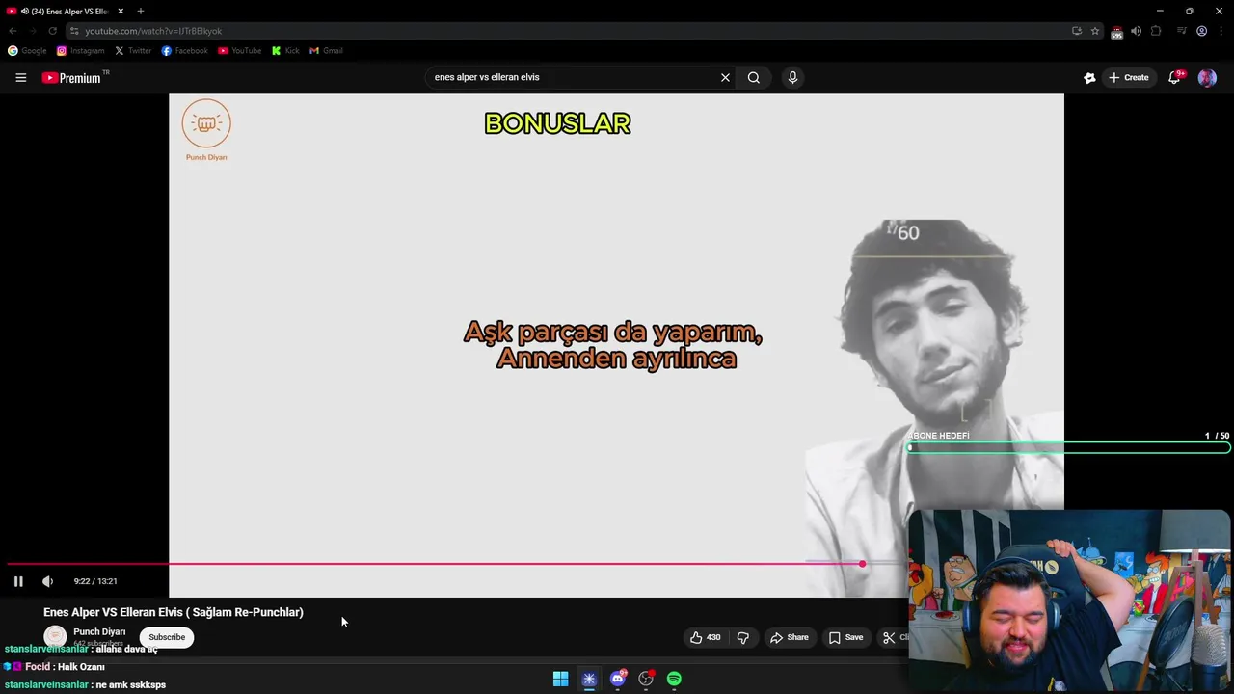
Task: Open the YouTube account avatar menu
Action: (x=1207, y=78)
